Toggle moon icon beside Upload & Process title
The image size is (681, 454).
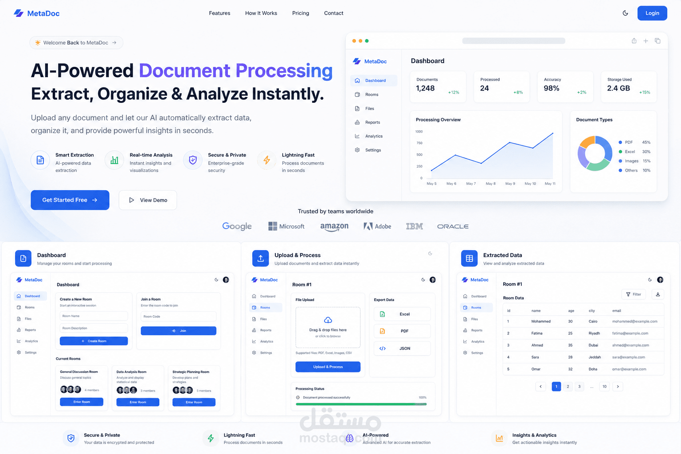(430, 254)
